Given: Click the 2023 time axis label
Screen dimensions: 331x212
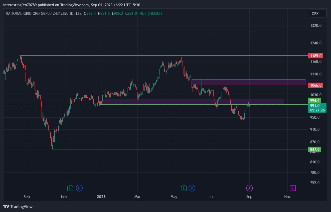Looking at the screenshot, I should pos(101,197).
